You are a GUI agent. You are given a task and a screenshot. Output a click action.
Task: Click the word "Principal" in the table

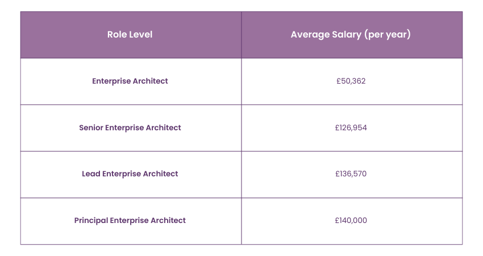point(91,220)
